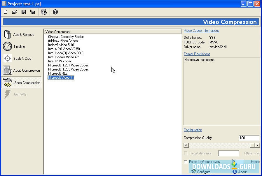The width and height of the screenshot is (262, 176).
Task: Click the Video Compression camera icon
Action: click(x=8, y=82)
